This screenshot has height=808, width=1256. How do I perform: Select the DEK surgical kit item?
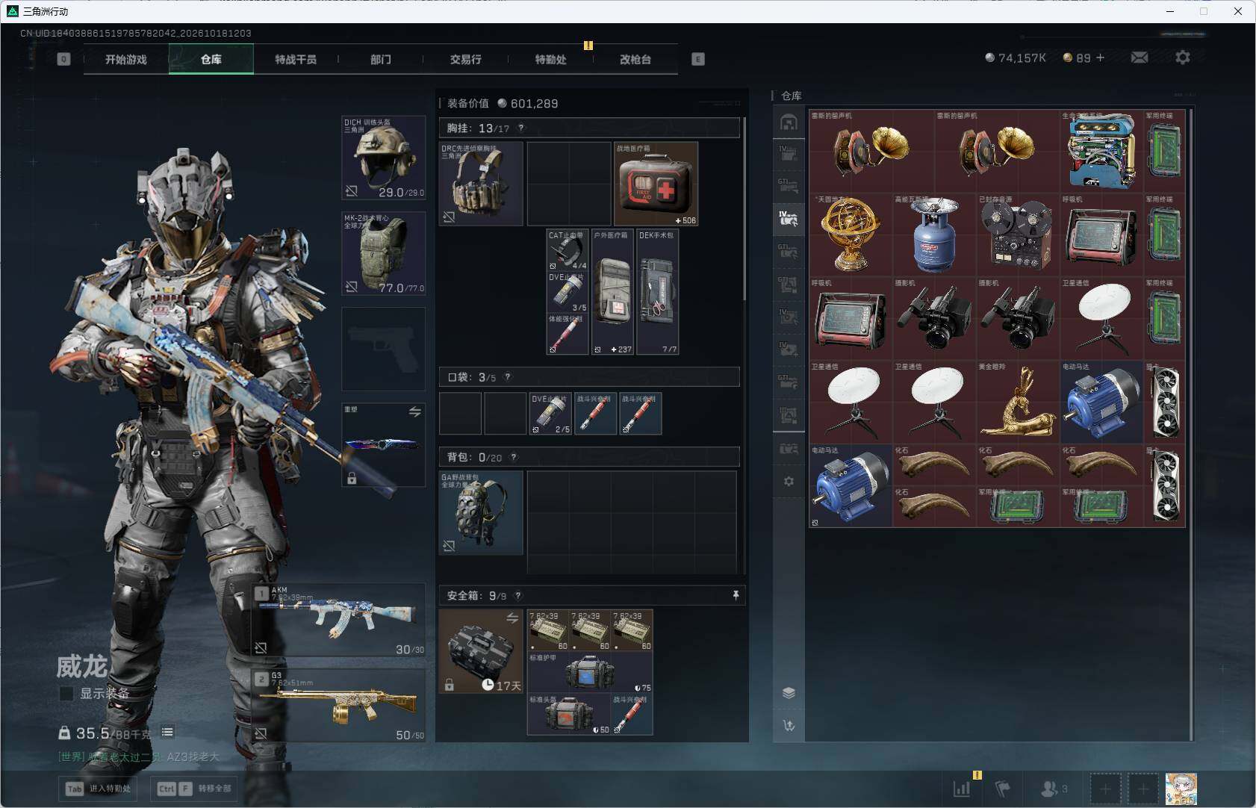tap(657, 292)
